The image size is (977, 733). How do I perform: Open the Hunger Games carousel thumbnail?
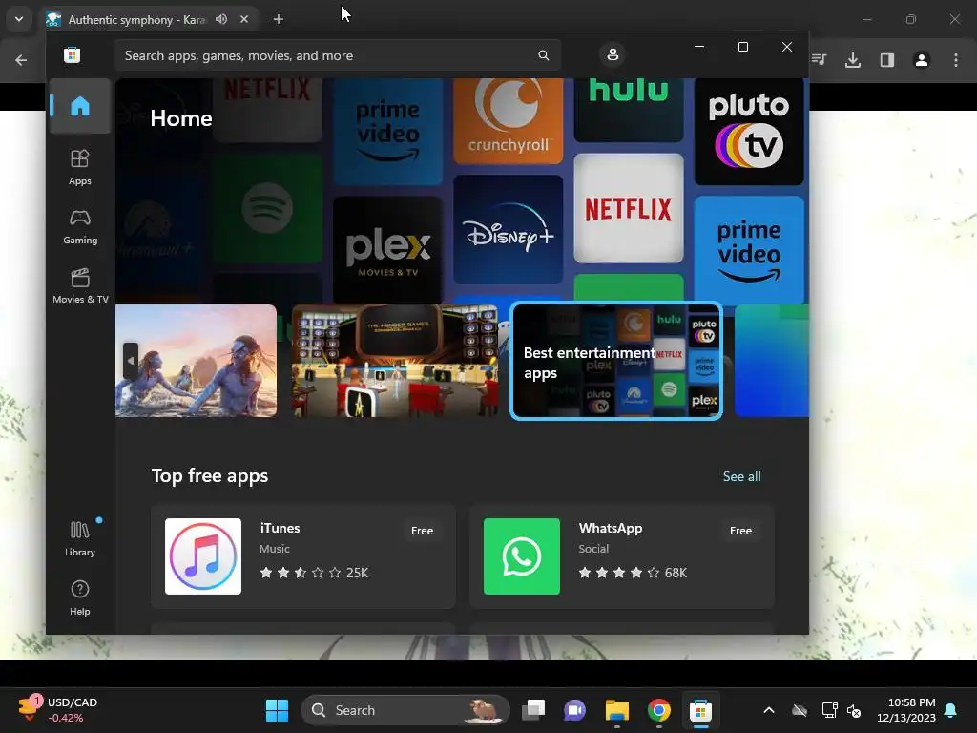(x=395, y=360)
